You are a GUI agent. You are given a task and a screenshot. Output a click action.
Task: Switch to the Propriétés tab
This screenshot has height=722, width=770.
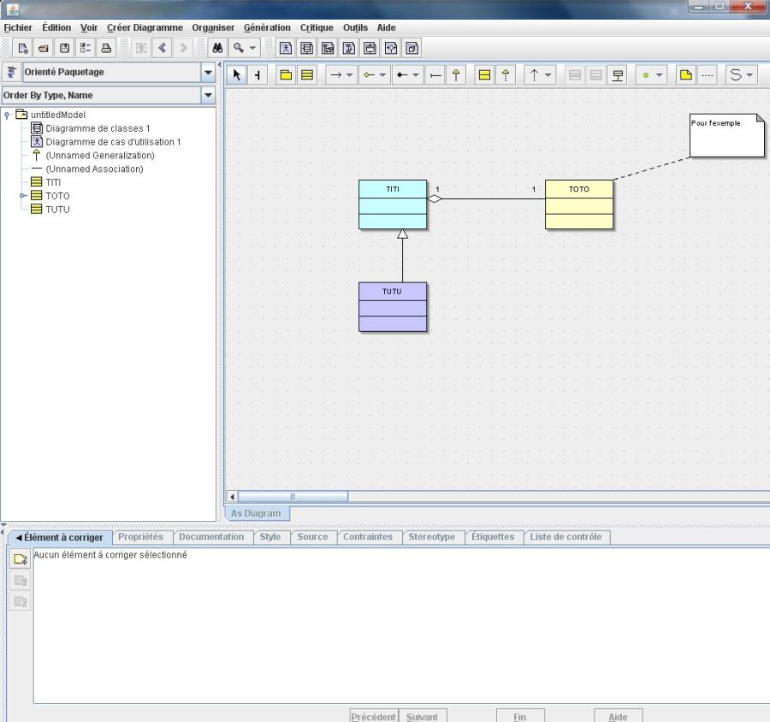click(x=142, y=537)
